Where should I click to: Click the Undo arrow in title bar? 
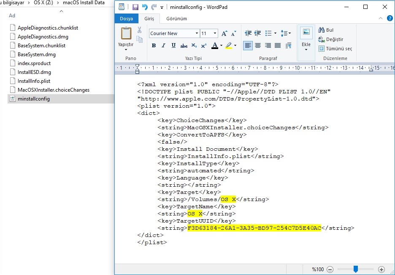click(145, 7)
